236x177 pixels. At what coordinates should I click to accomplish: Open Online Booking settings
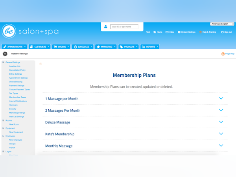tap(16, 82)
